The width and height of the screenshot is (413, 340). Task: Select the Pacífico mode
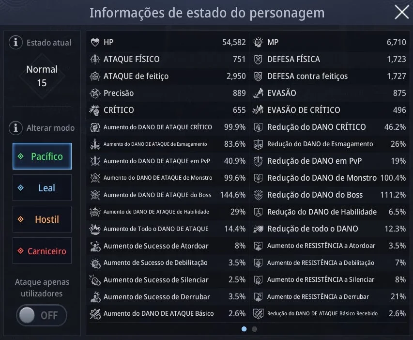[42, 156]
